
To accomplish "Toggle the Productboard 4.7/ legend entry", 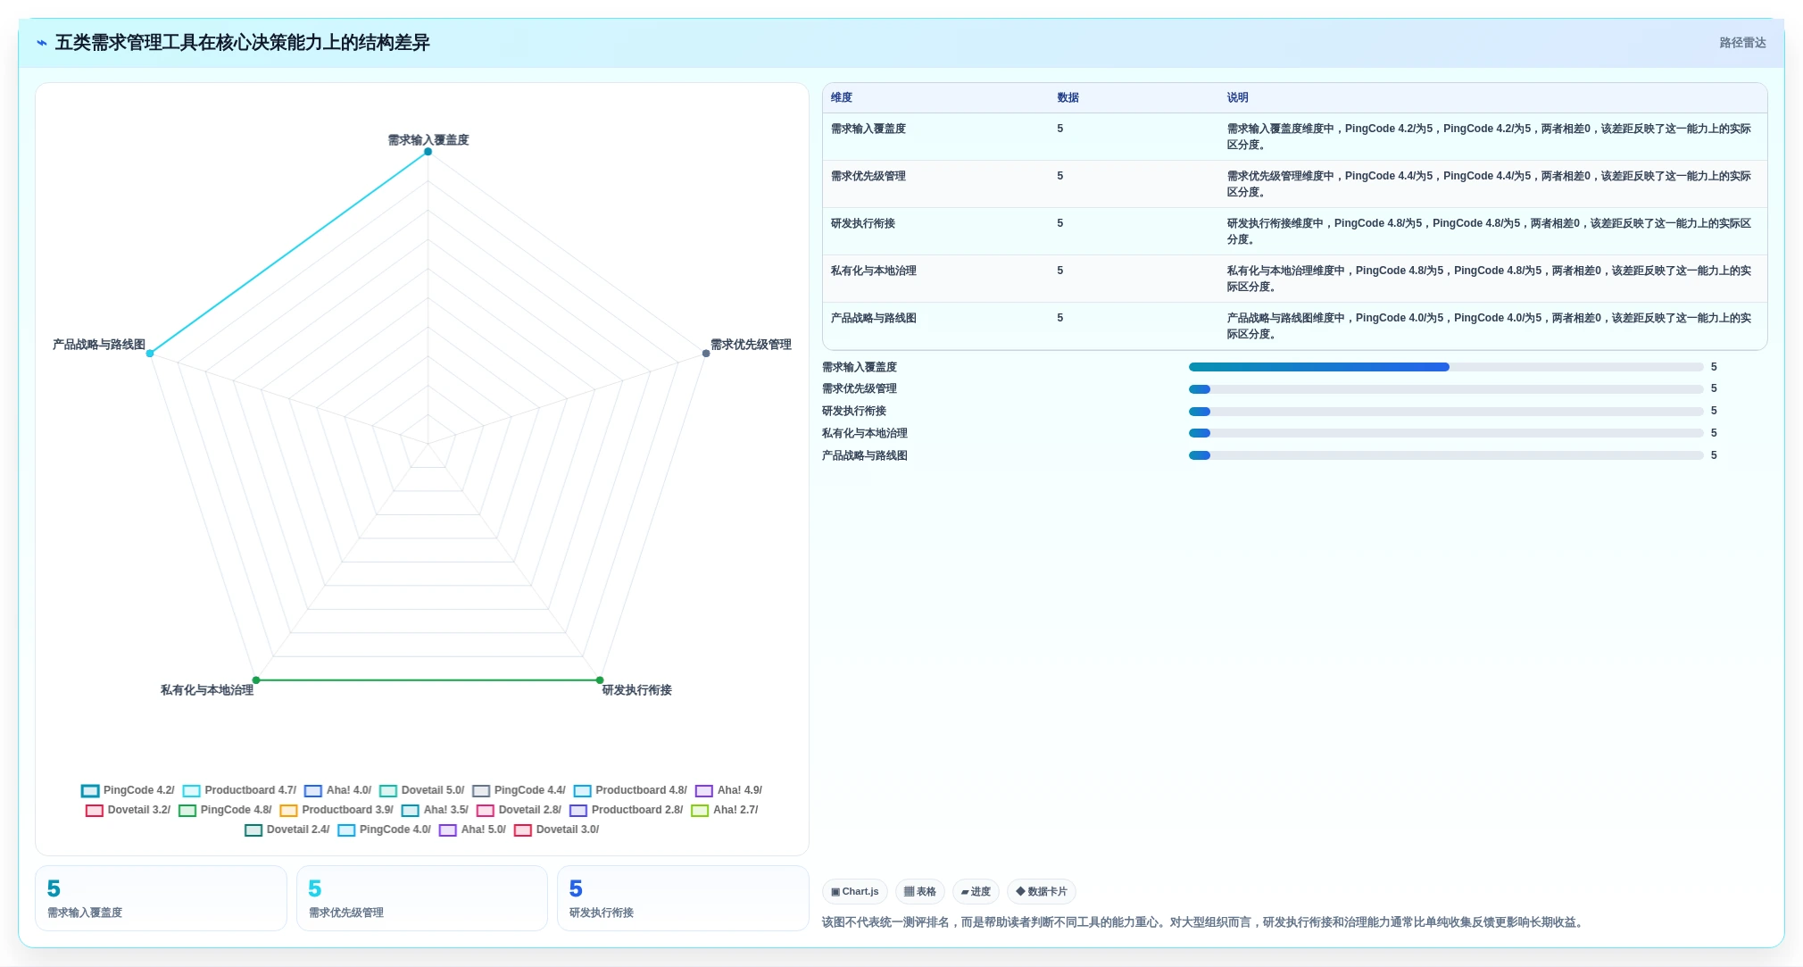I will coord(239,790).
